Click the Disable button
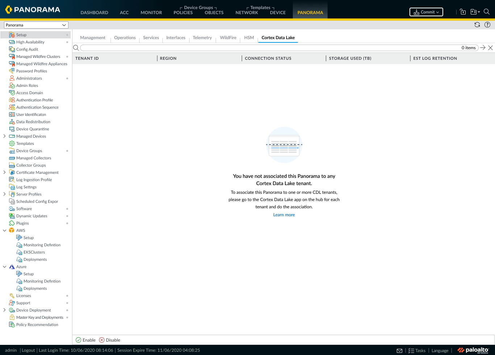 click(109, 340)
